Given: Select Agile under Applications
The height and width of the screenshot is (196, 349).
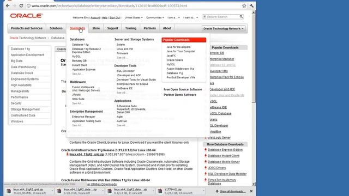Looking at the screenshot, I should click(x=119, y=117).
